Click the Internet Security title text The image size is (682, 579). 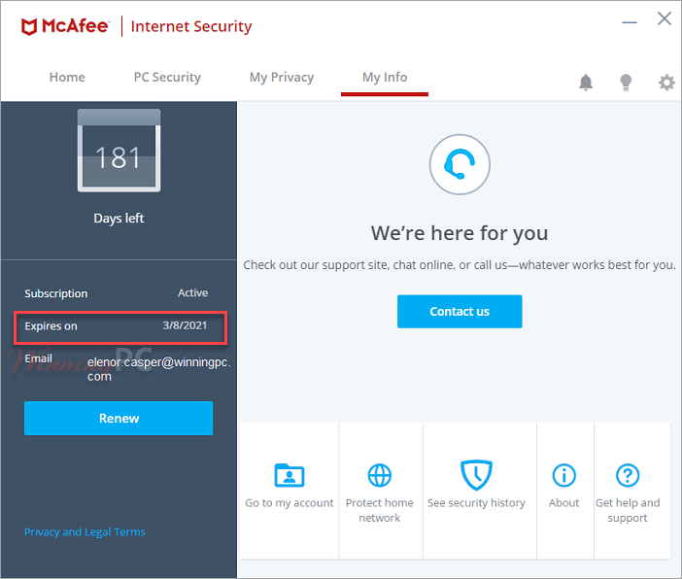pyautogui.click(x=191, y=26)
